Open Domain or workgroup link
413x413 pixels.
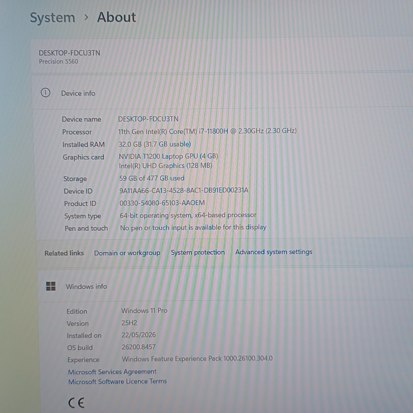127,253
